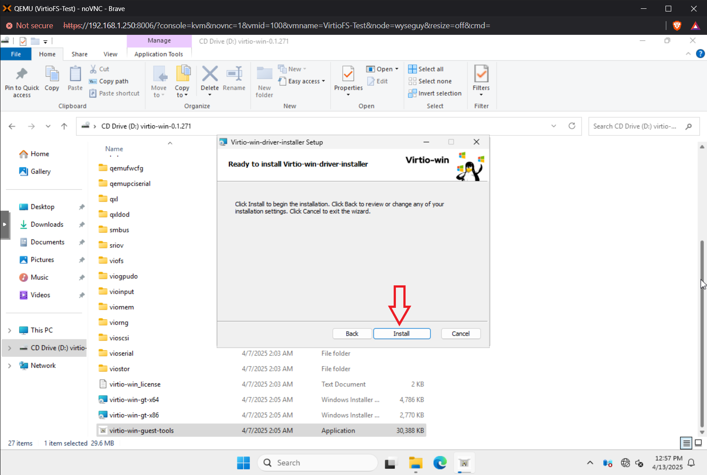Click Cut in the Clipboard group
Viewport: 707px width, 475px height.
[x=100, y=69]
